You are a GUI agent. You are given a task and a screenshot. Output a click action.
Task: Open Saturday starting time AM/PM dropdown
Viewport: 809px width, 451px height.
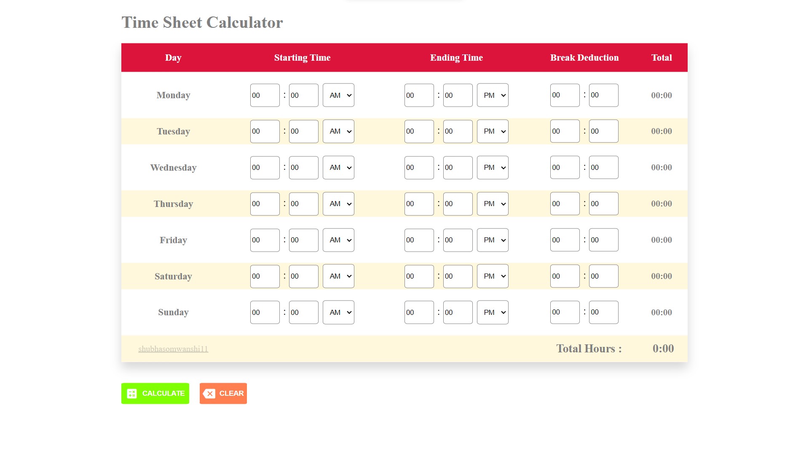[338, 277]
